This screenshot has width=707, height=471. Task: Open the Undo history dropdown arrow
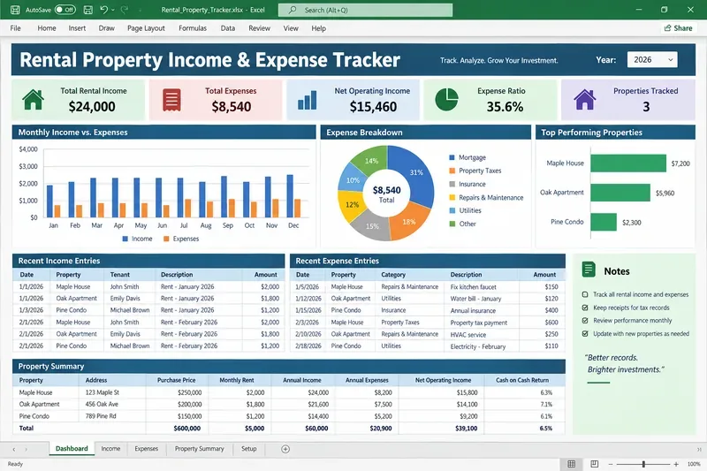coord(113,10)
